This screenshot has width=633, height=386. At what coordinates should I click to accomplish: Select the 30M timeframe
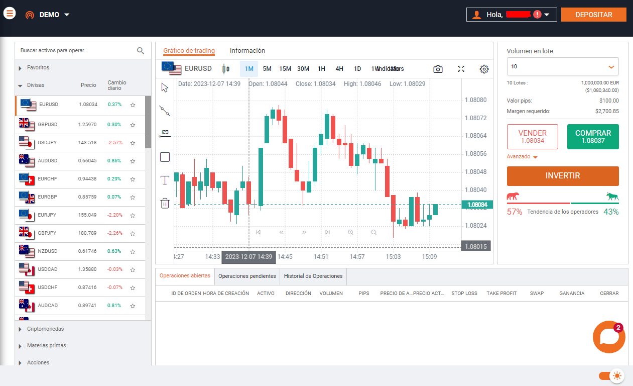pos(303,69)
